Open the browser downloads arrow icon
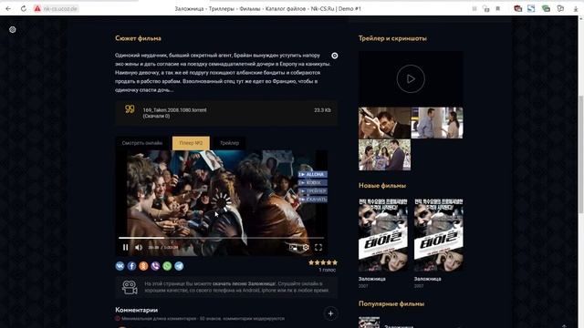 click(575, 8)
